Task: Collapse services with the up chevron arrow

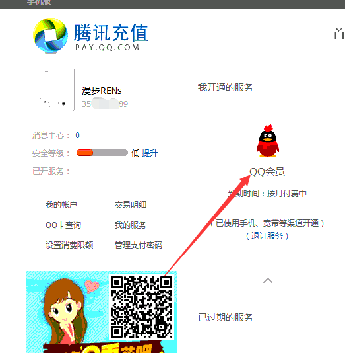Action: coord(268,280)
